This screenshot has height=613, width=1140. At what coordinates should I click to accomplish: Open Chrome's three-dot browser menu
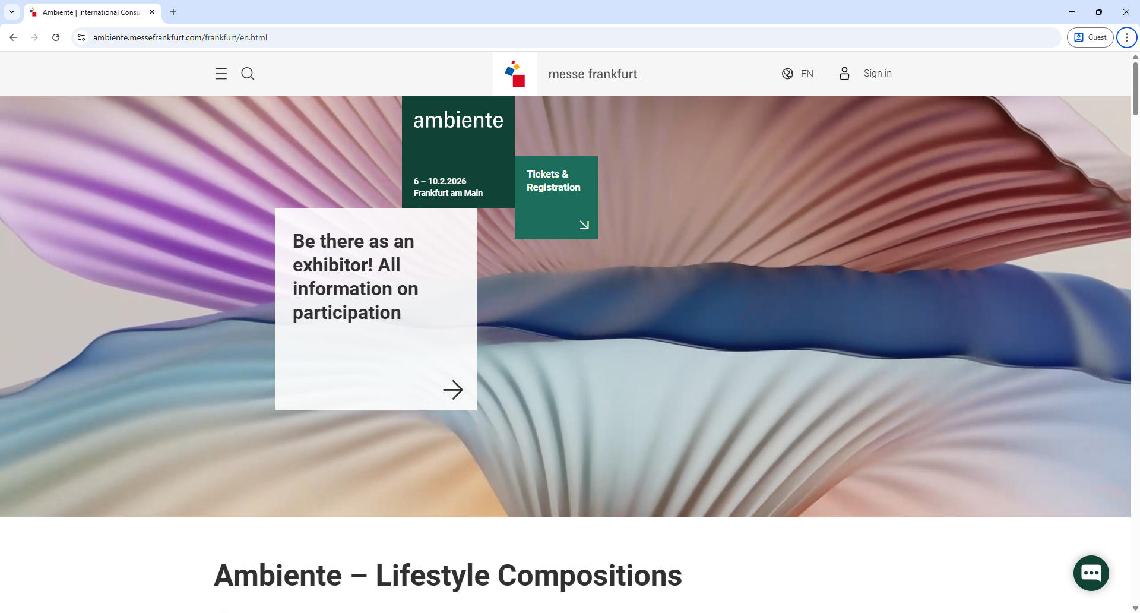[1126, 37]
